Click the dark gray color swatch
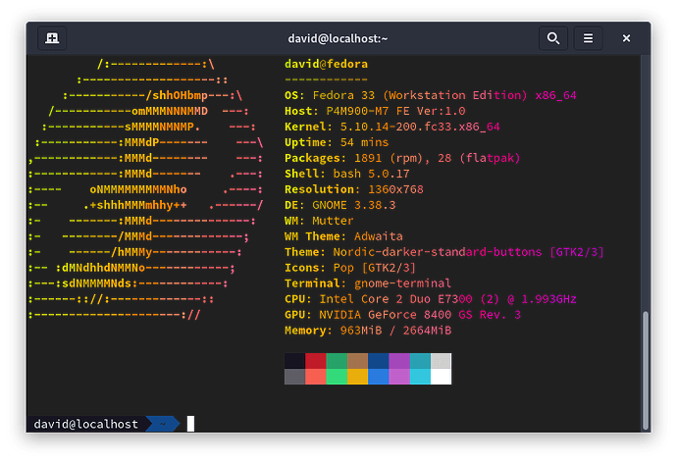 295,377
